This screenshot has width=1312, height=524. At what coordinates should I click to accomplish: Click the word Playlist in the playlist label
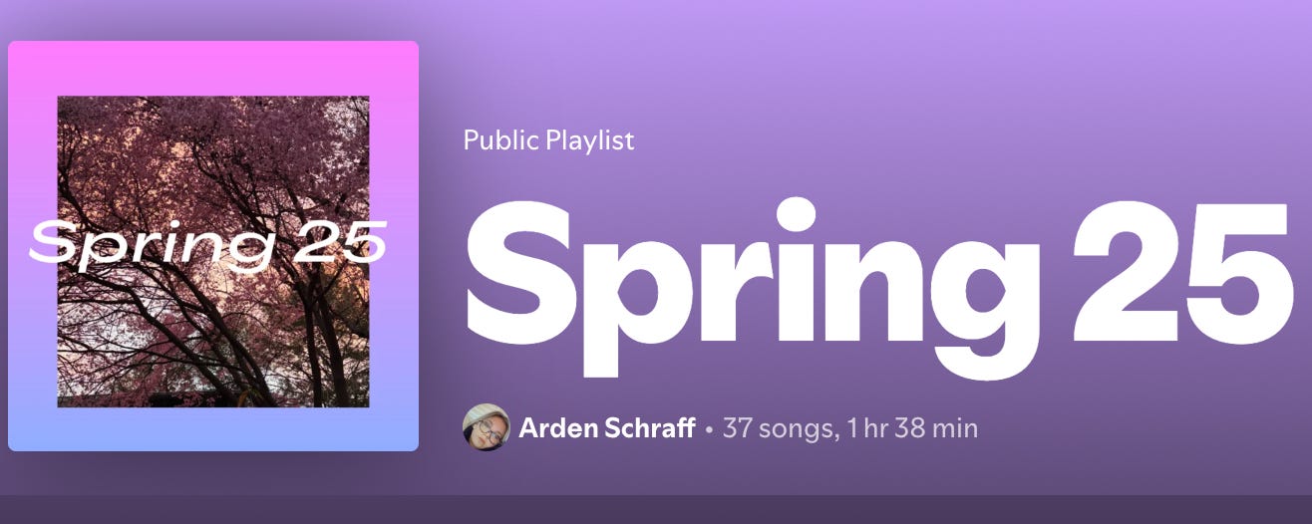click(590, 140)
